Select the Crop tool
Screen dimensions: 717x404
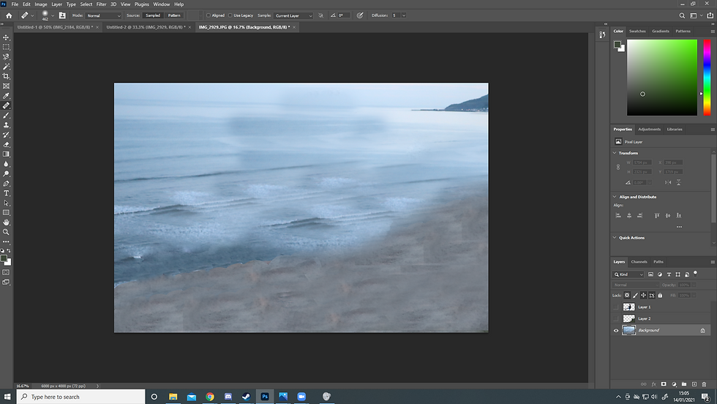7,76
